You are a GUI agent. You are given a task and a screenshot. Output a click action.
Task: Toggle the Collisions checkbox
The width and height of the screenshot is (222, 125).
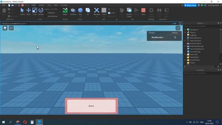[x=46, y=13]
